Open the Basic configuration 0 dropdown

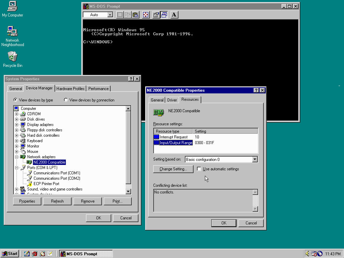point(255,159)
